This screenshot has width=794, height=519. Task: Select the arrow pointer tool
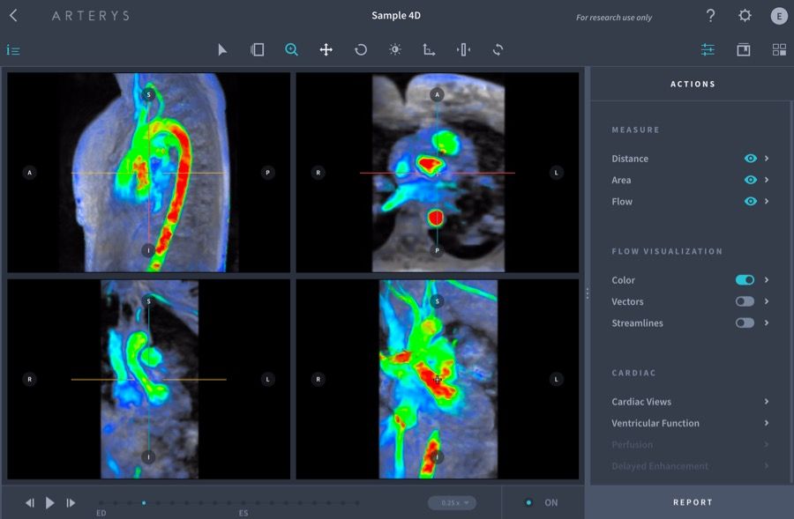coord(222,50)
